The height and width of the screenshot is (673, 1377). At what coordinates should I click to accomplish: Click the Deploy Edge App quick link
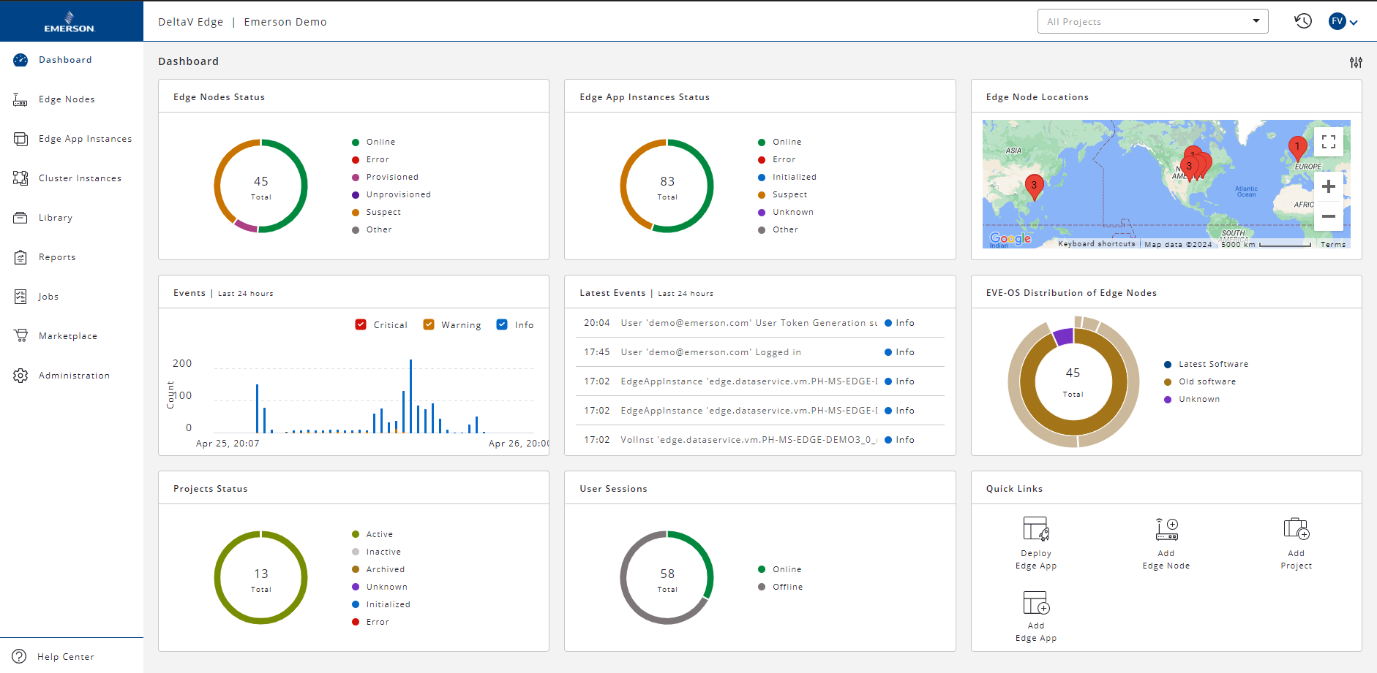coord(1035,541)
